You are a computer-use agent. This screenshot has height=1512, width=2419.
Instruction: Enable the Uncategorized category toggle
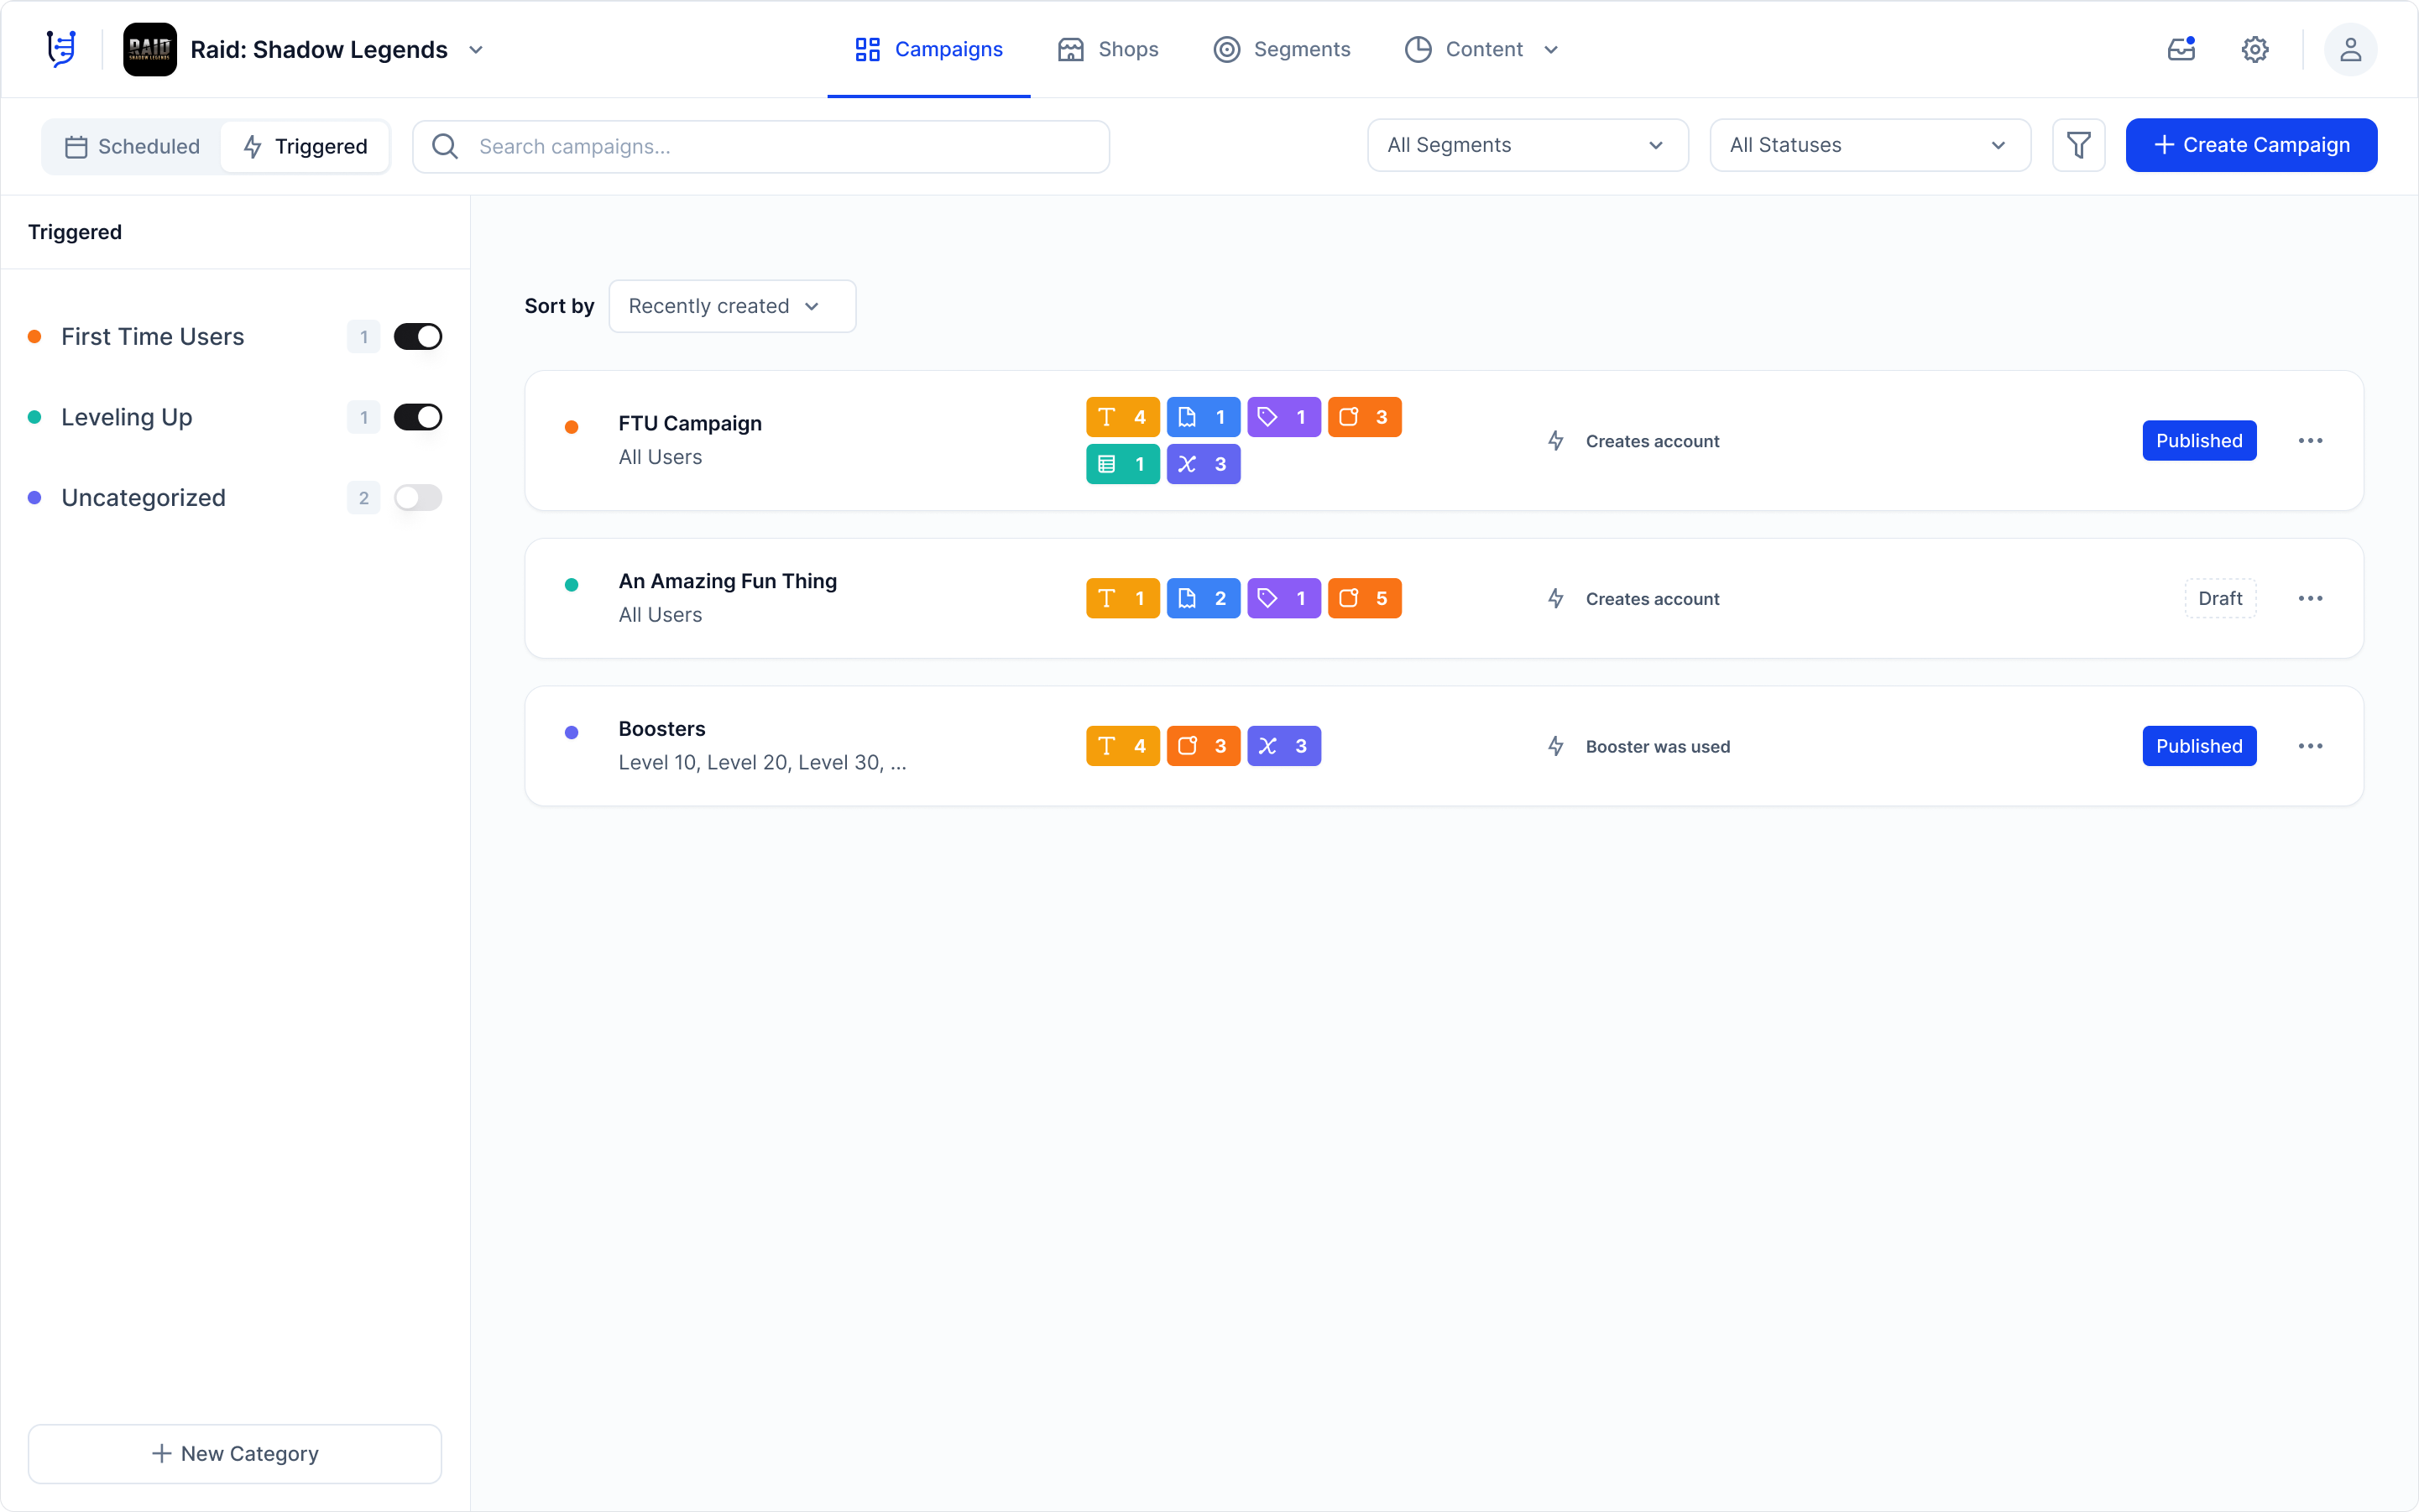[x=418, y=497]
